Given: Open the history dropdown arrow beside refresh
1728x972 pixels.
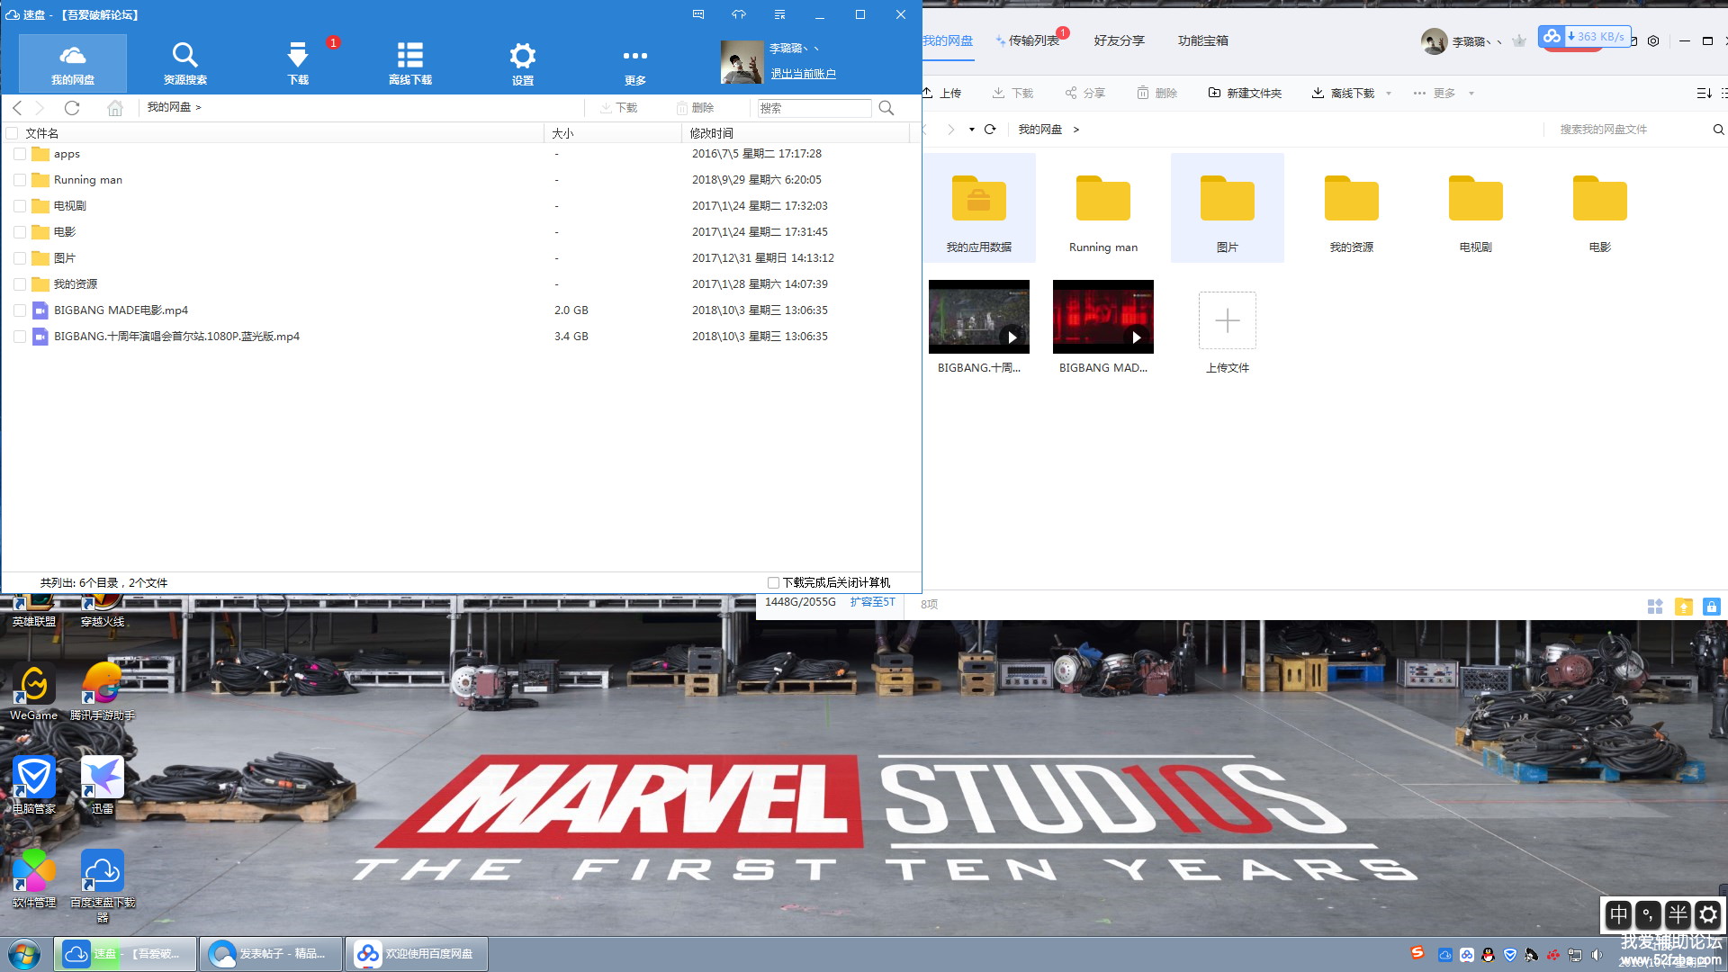Looking at the screenshot, I should tap(972, 130).
